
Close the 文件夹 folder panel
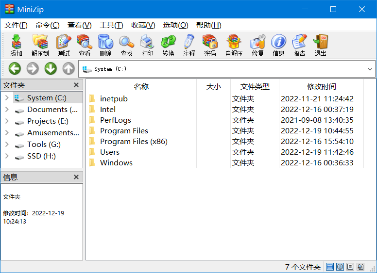click(76, 85)
